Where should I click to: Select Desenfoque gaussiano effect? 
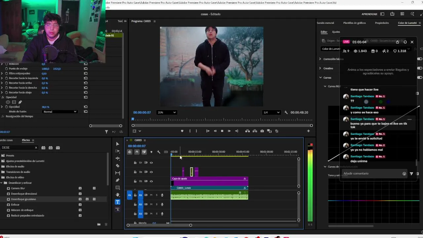23,199
